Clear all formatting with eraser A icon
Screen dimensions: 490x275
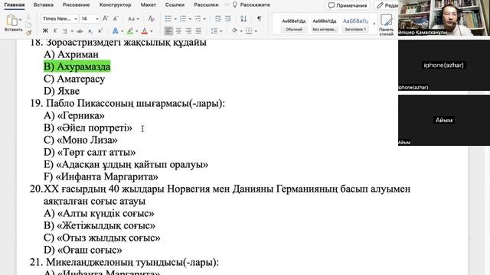(152, 18)
